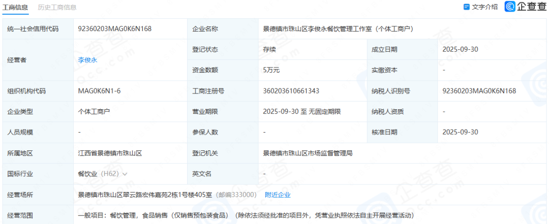Select the organization code MAG0K6N1-6
Image resolution: width=549 pixels, height=224 pixels.
click(99, 91)
